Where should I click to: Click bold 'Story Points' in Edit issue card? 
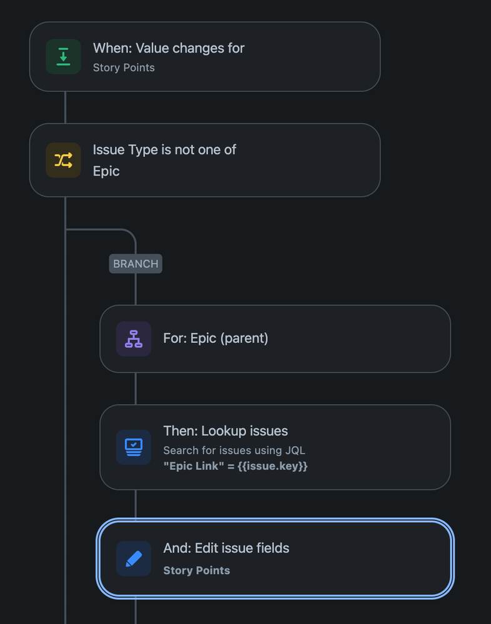click(196, 570)
